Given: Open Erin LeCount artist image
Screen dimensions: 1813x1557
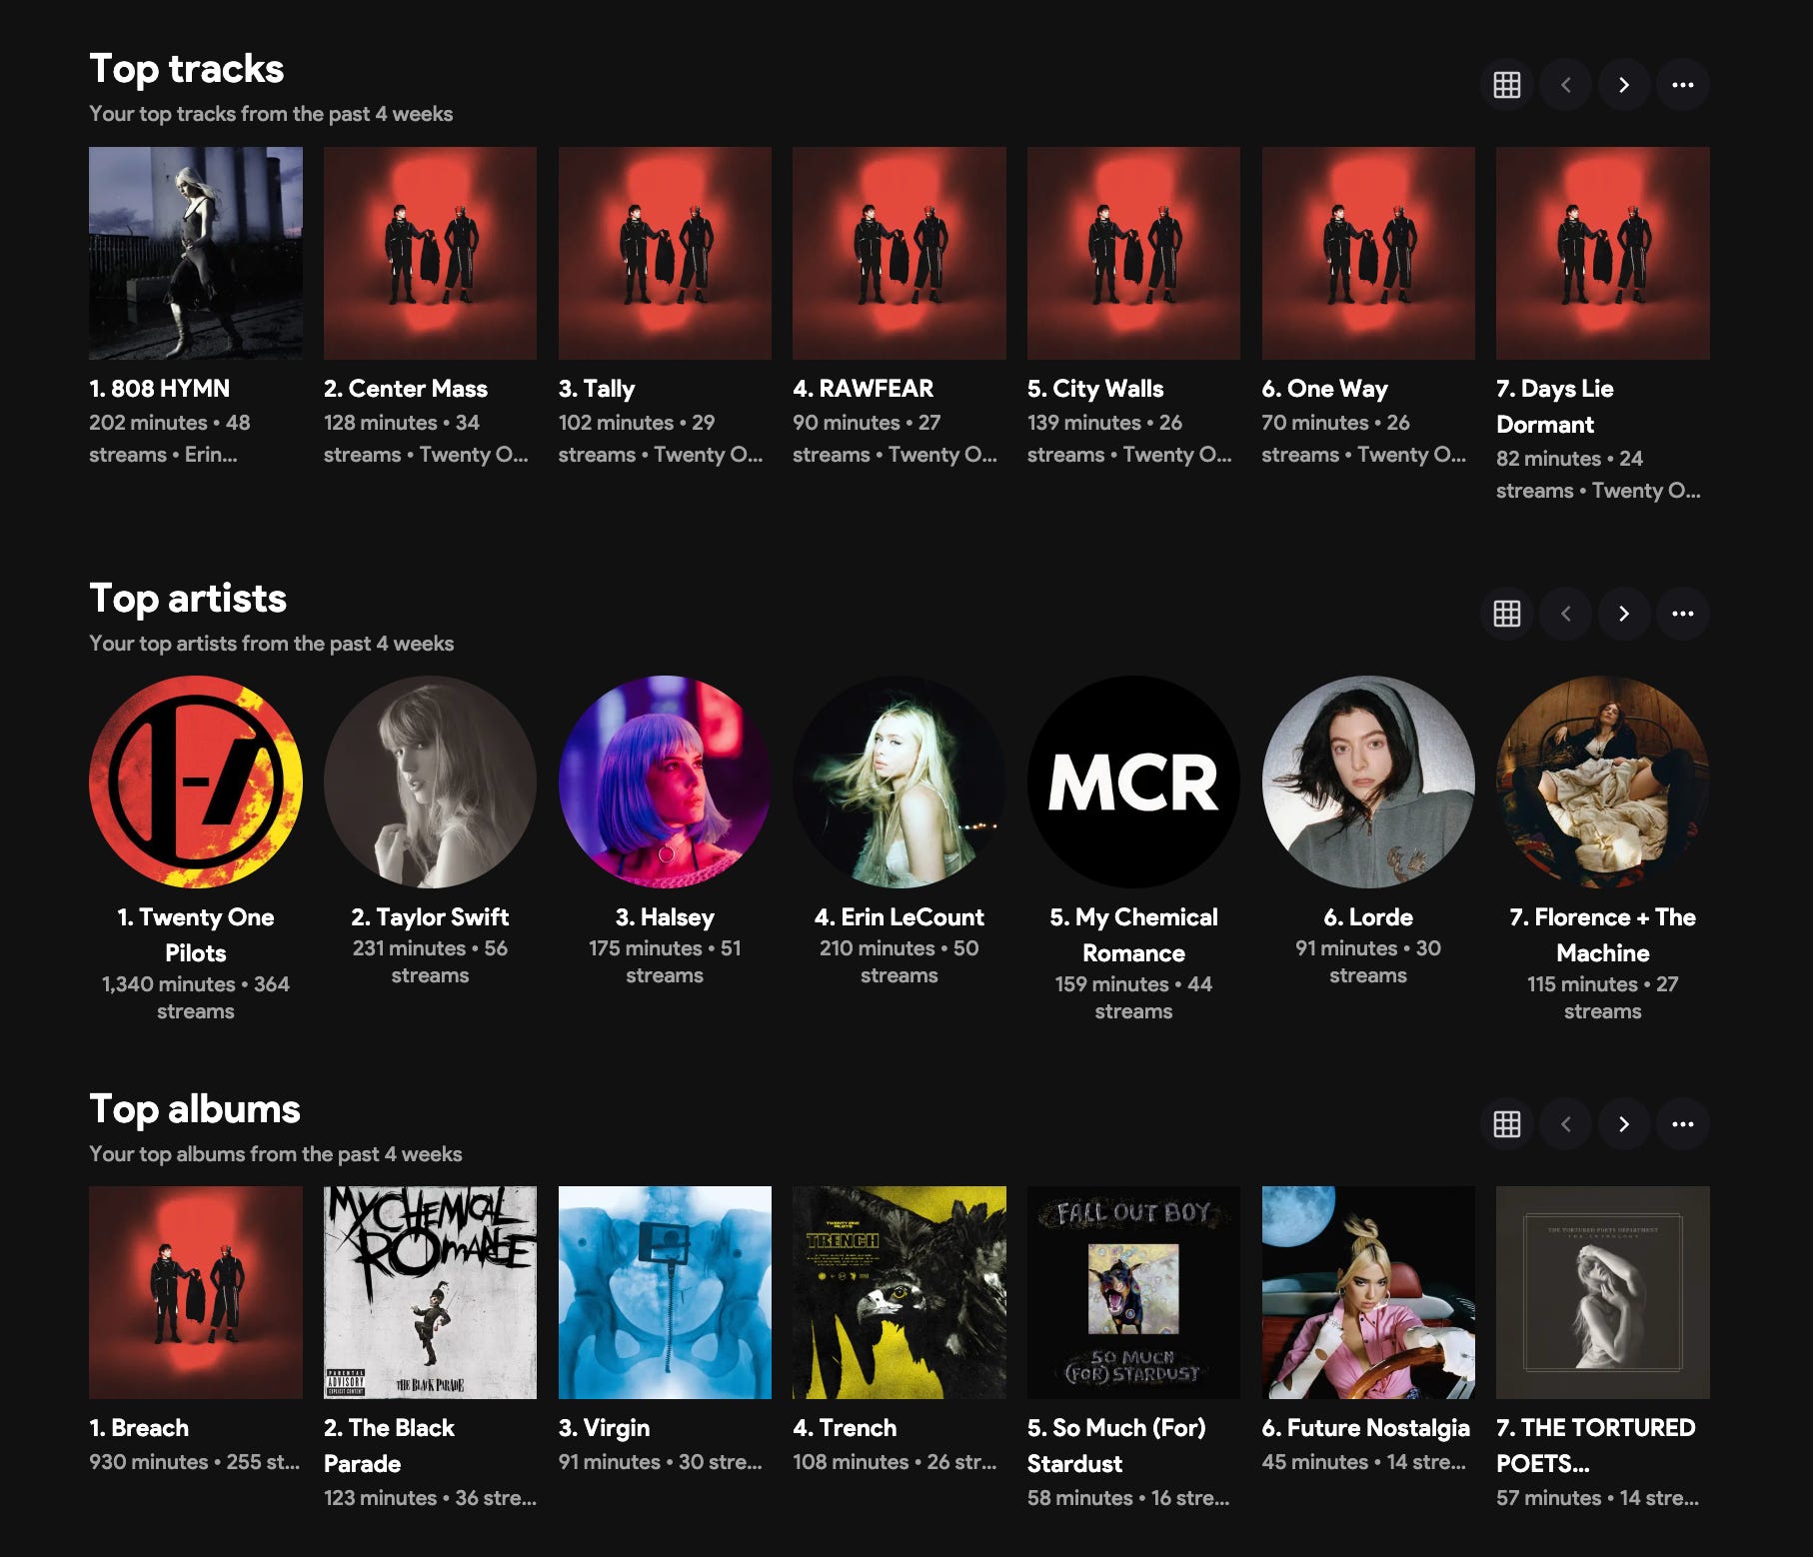Looking at the screenshot, I should (x=900, y=781).
